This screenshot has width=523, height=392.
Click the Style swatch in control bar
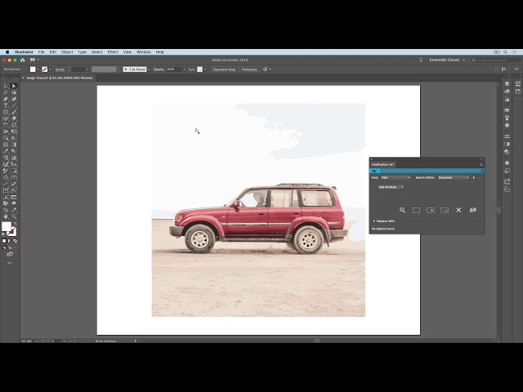[x=199, y=69]
